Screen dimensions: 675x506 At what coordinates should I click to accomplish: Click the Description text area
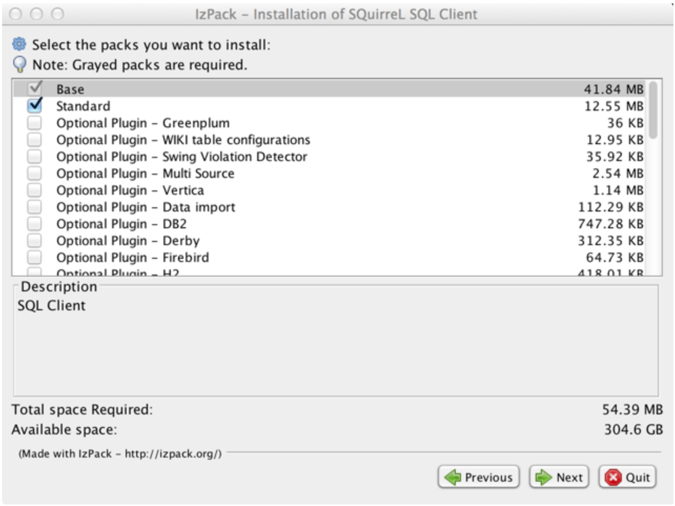tap(335, 347)
